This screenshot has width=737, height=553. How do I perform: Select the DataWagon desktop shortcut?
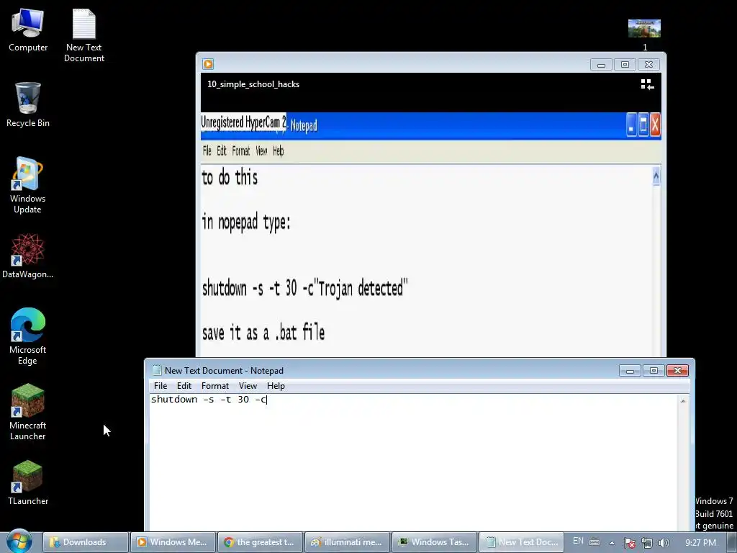pos(28,256)
